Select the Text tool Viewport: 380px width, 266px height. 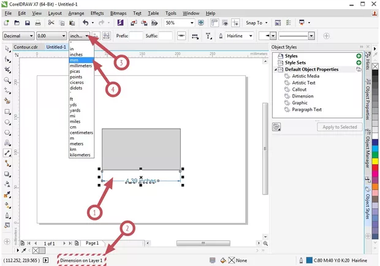7,142
